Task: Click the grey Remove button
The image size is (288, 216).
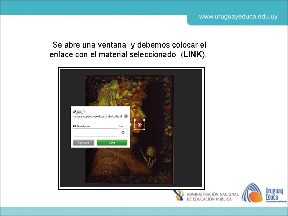Action: coord(84,142)
